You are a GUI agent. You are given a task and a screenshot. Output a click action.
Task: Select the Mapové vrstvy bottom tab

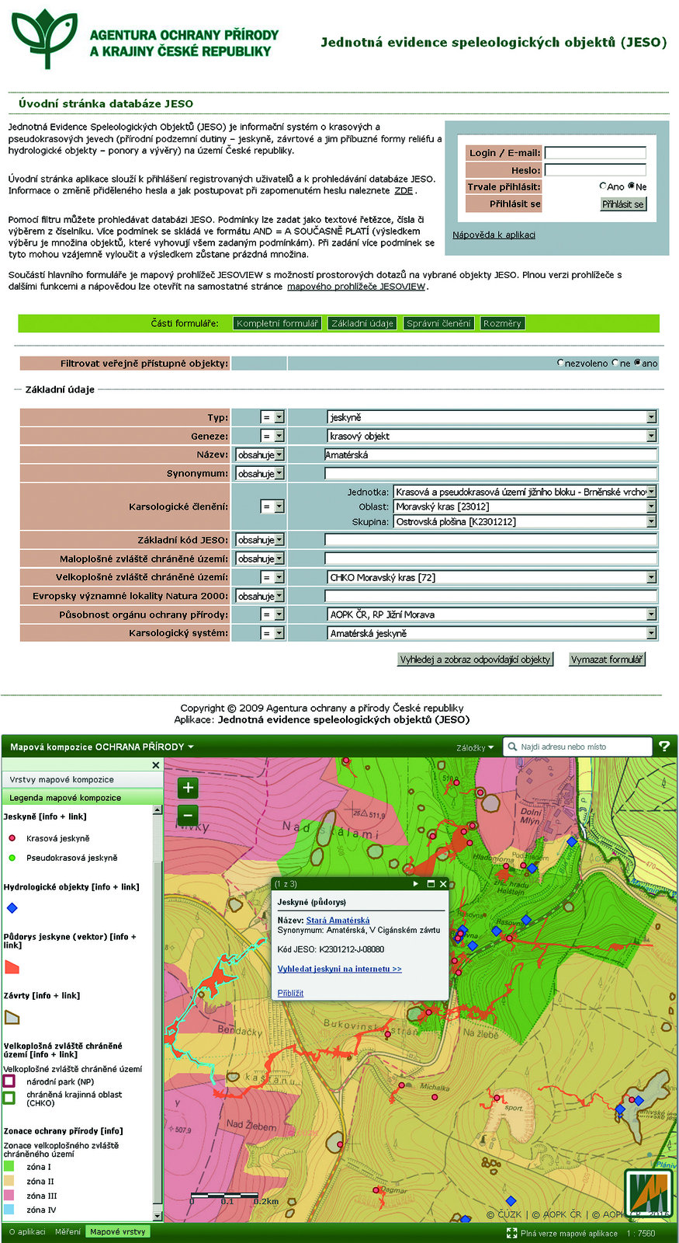[117, 1231]
